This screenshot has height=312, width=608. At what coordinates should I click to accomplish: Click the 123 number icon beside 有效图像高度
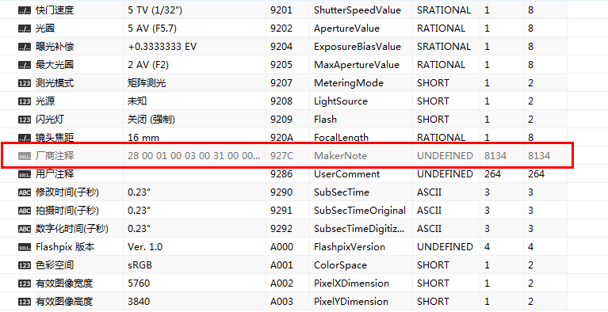[x=25, y=302]
